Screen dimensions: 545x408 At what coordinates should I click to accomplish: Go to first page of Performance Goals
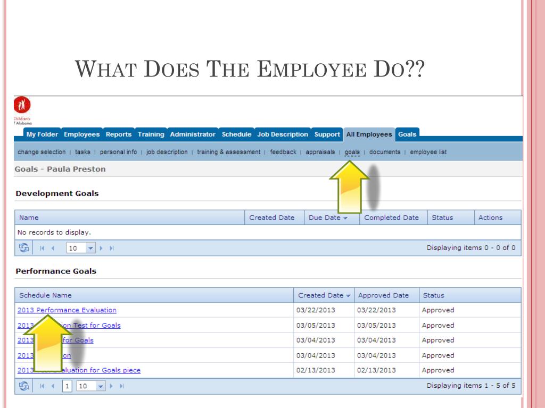[42, 386]
